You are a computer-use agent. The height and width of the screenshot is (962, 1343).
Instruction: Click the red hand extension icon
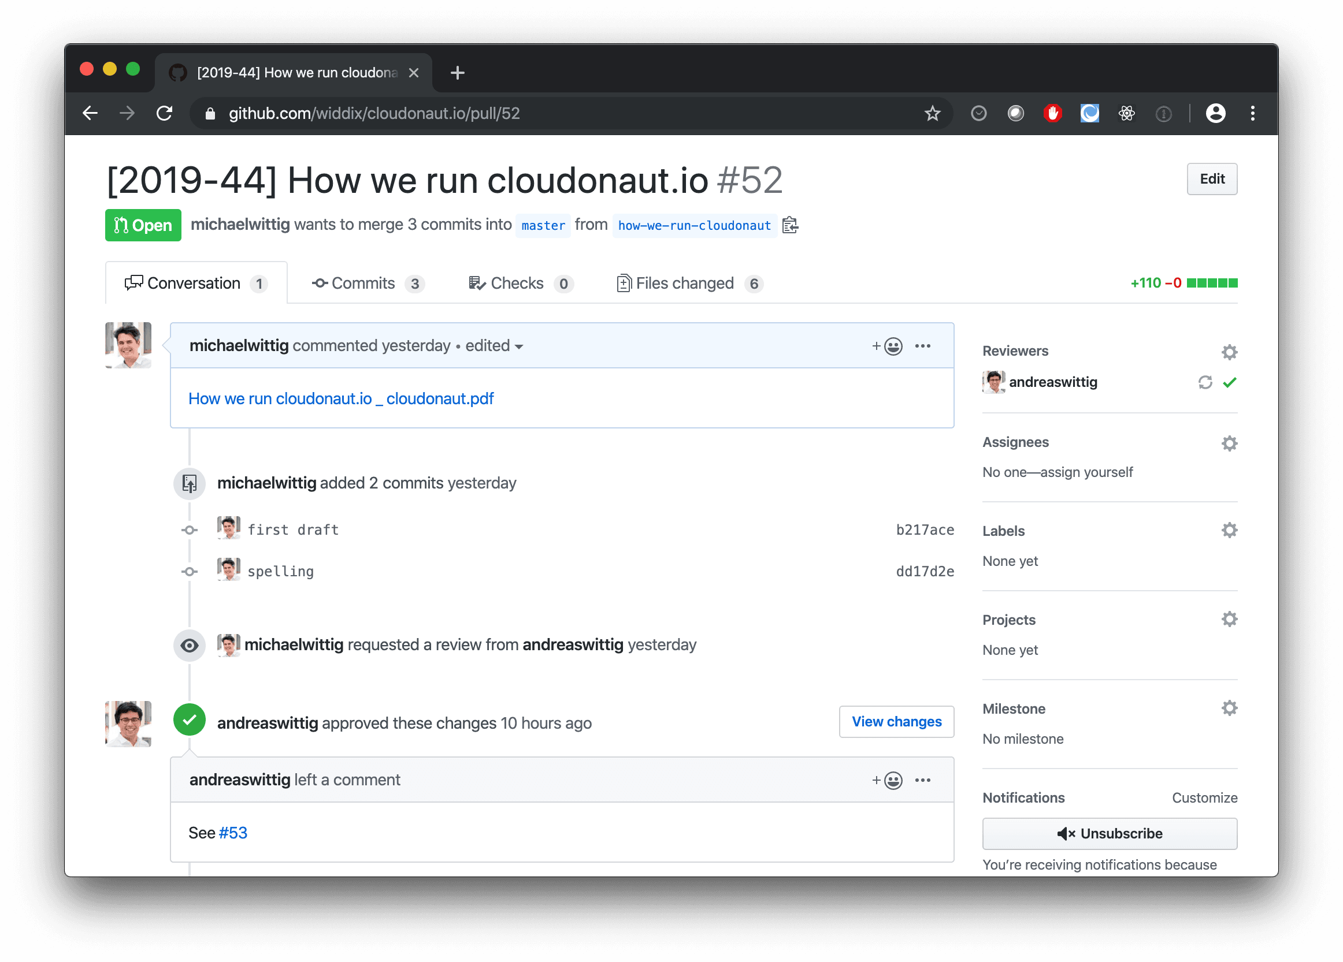(x=1052, y=113)
